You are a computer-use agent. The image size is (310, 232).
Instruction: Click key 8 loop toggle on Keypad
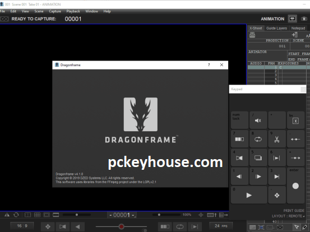(258, 139)
